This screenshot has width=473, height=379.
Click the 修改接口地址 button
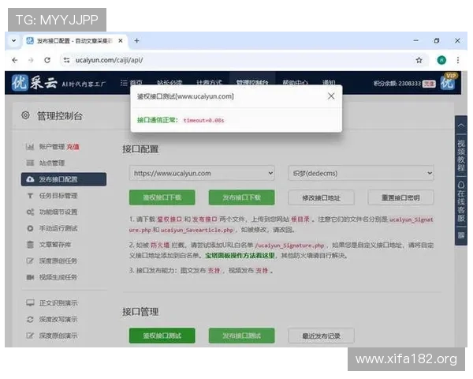click(x=322, y=197)
